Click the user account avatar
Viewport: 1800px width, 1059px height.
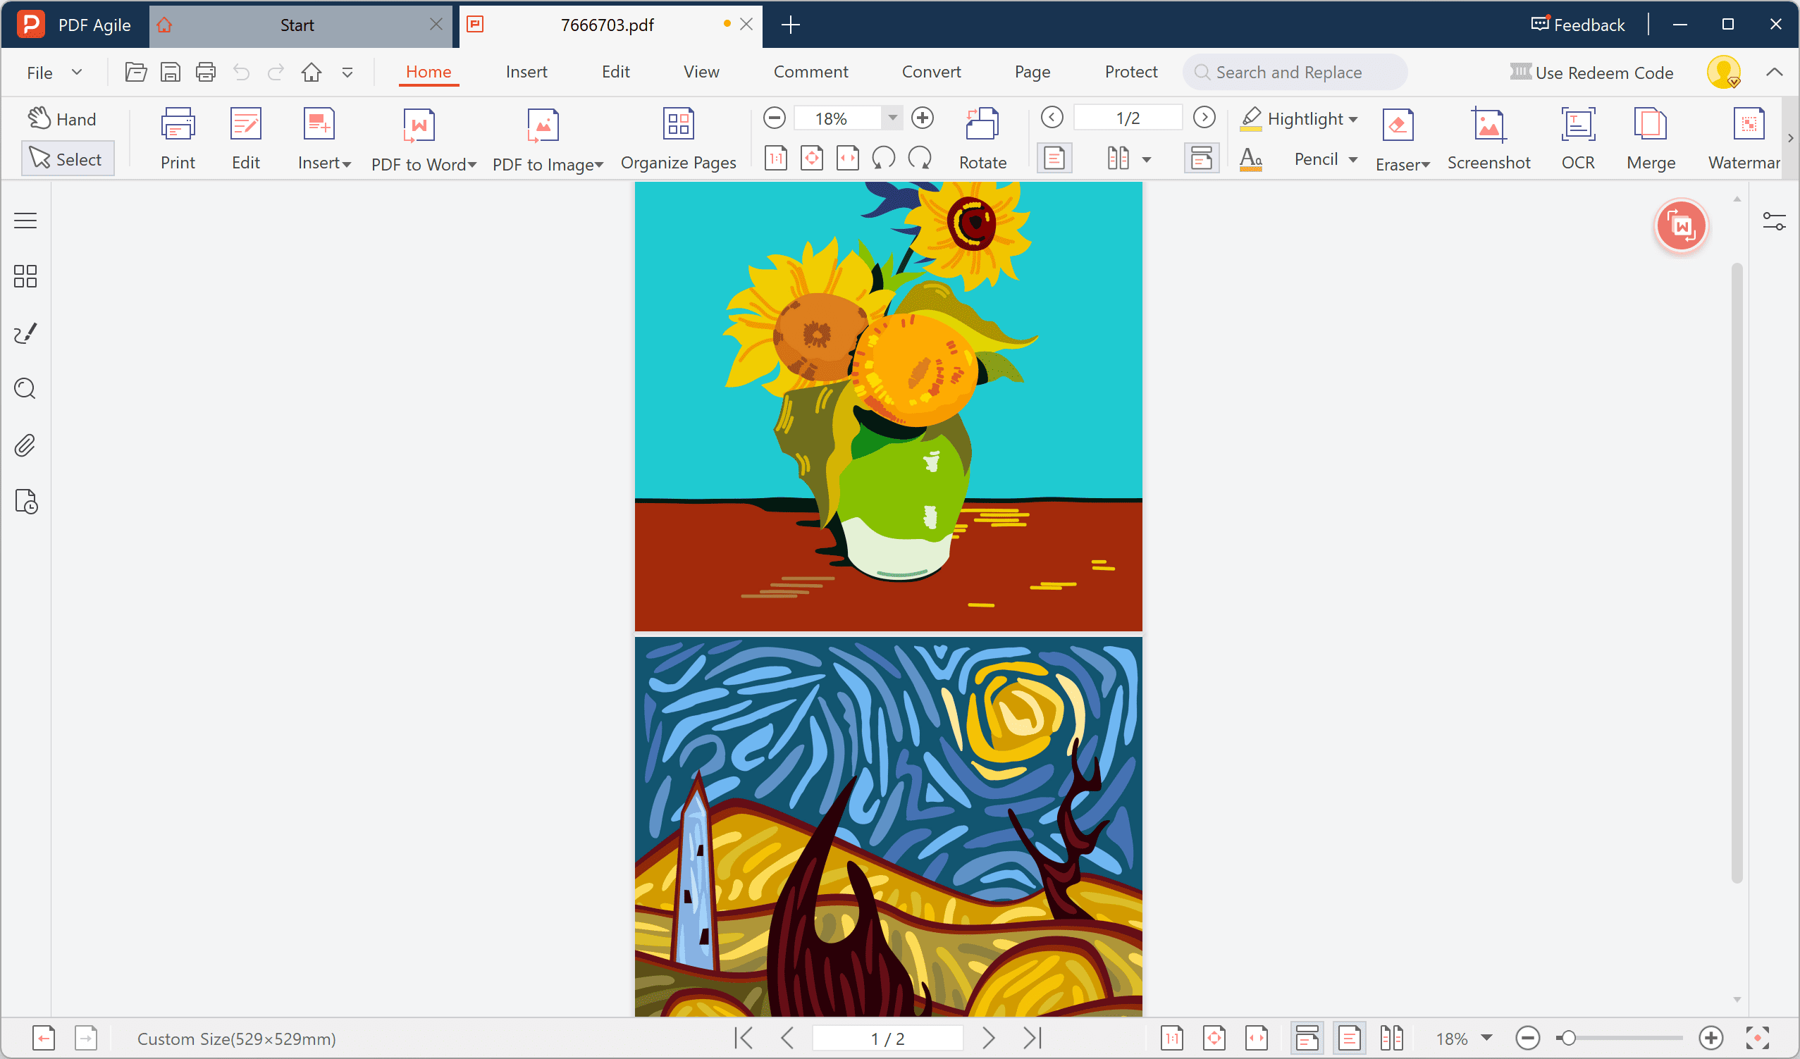point(1724,72)
